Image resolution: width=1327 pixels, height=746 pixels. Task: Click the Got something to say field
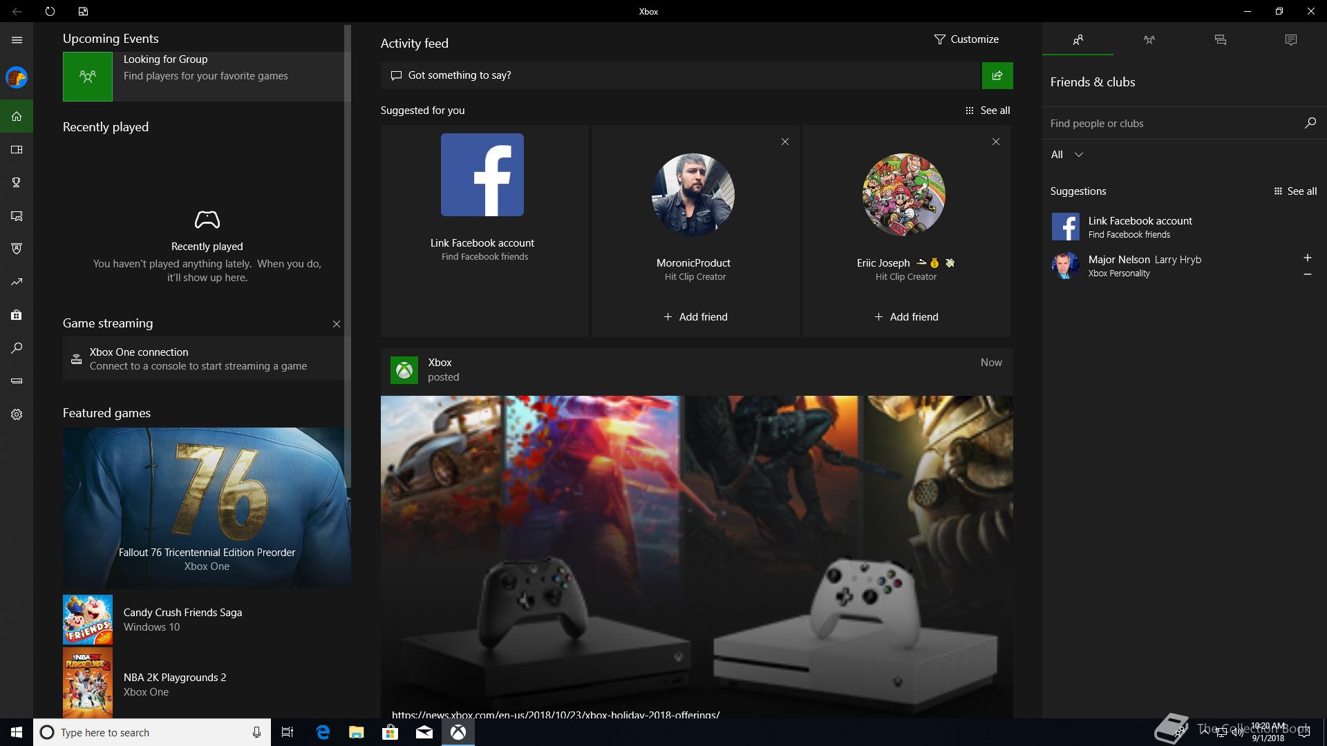point(681,75)
